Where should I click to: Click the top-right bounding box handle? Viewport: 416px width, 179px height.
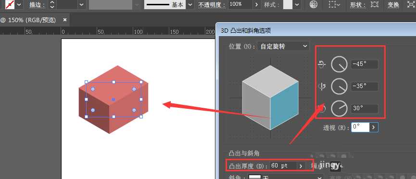tap(141, 82)
